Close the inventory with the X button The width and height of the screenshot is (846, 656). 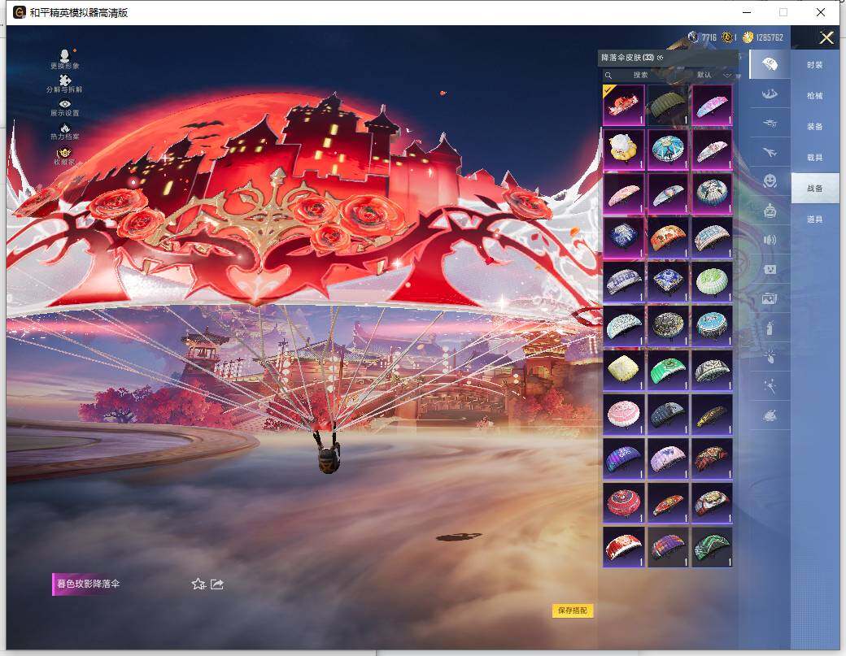point(826,37)
